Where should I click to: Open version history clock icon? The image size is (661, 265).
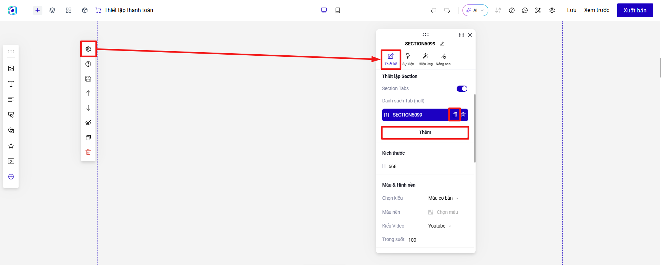(525, 10)
